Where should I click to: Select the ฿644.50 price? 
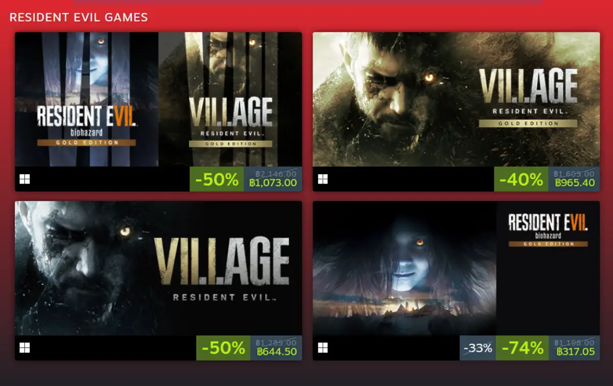pos(276,352)
